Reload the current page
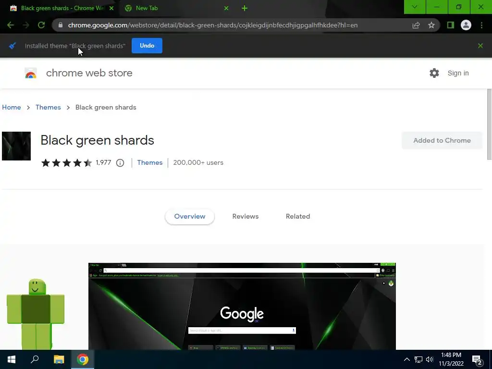Screen dimensions: 492x369 click(41, 25)
